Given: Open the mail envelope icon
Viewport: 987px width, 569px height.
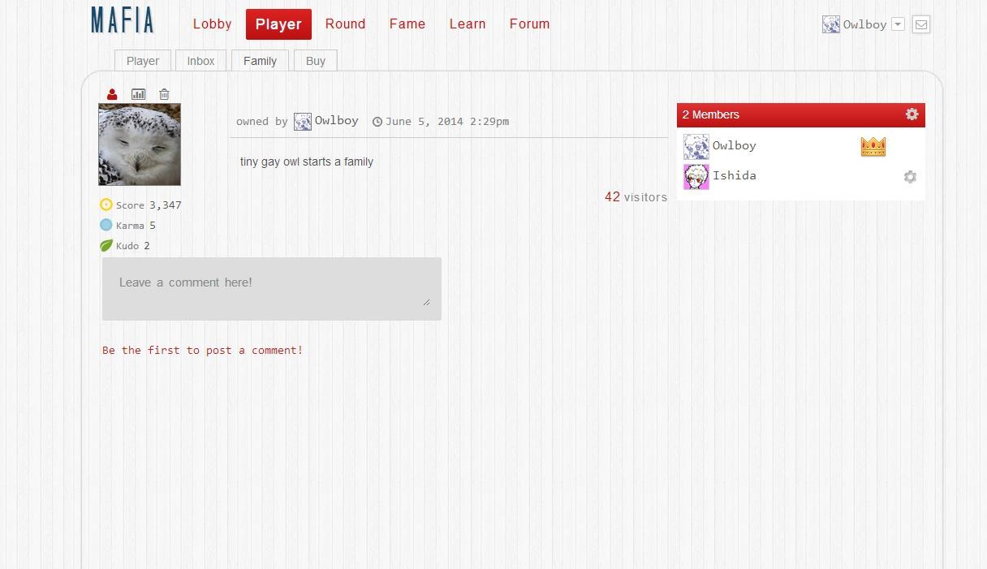Looking at the screenshot, I should point(921,24).
